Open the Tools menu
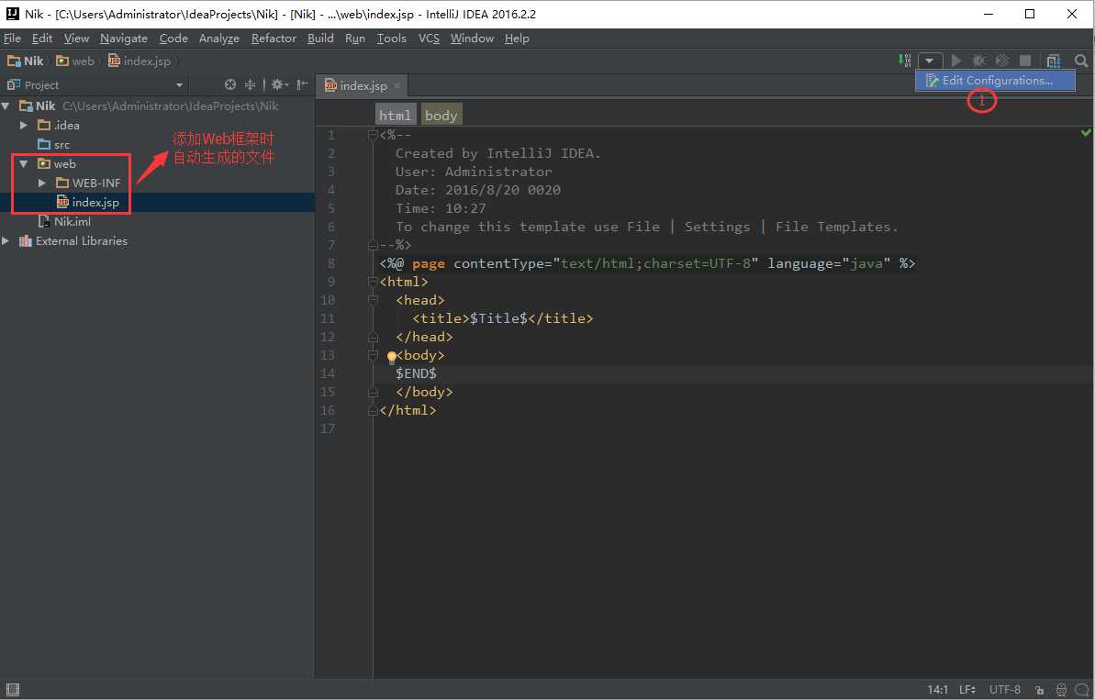This screenshot has height=700, width=1095. [391, 39]
